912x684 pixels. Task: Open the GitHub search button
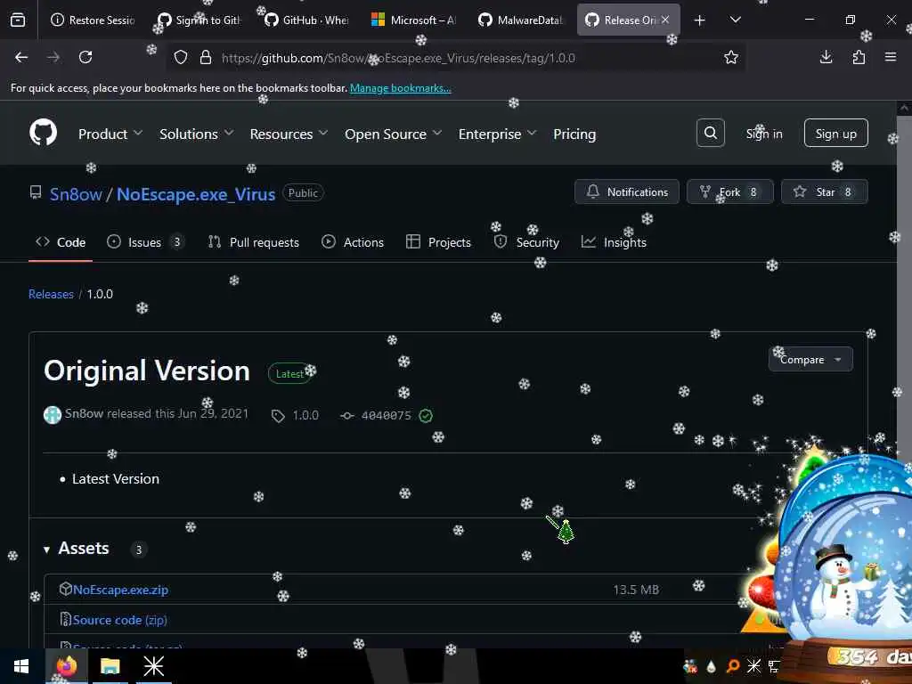pyautogui.click(x=710, y=134)
